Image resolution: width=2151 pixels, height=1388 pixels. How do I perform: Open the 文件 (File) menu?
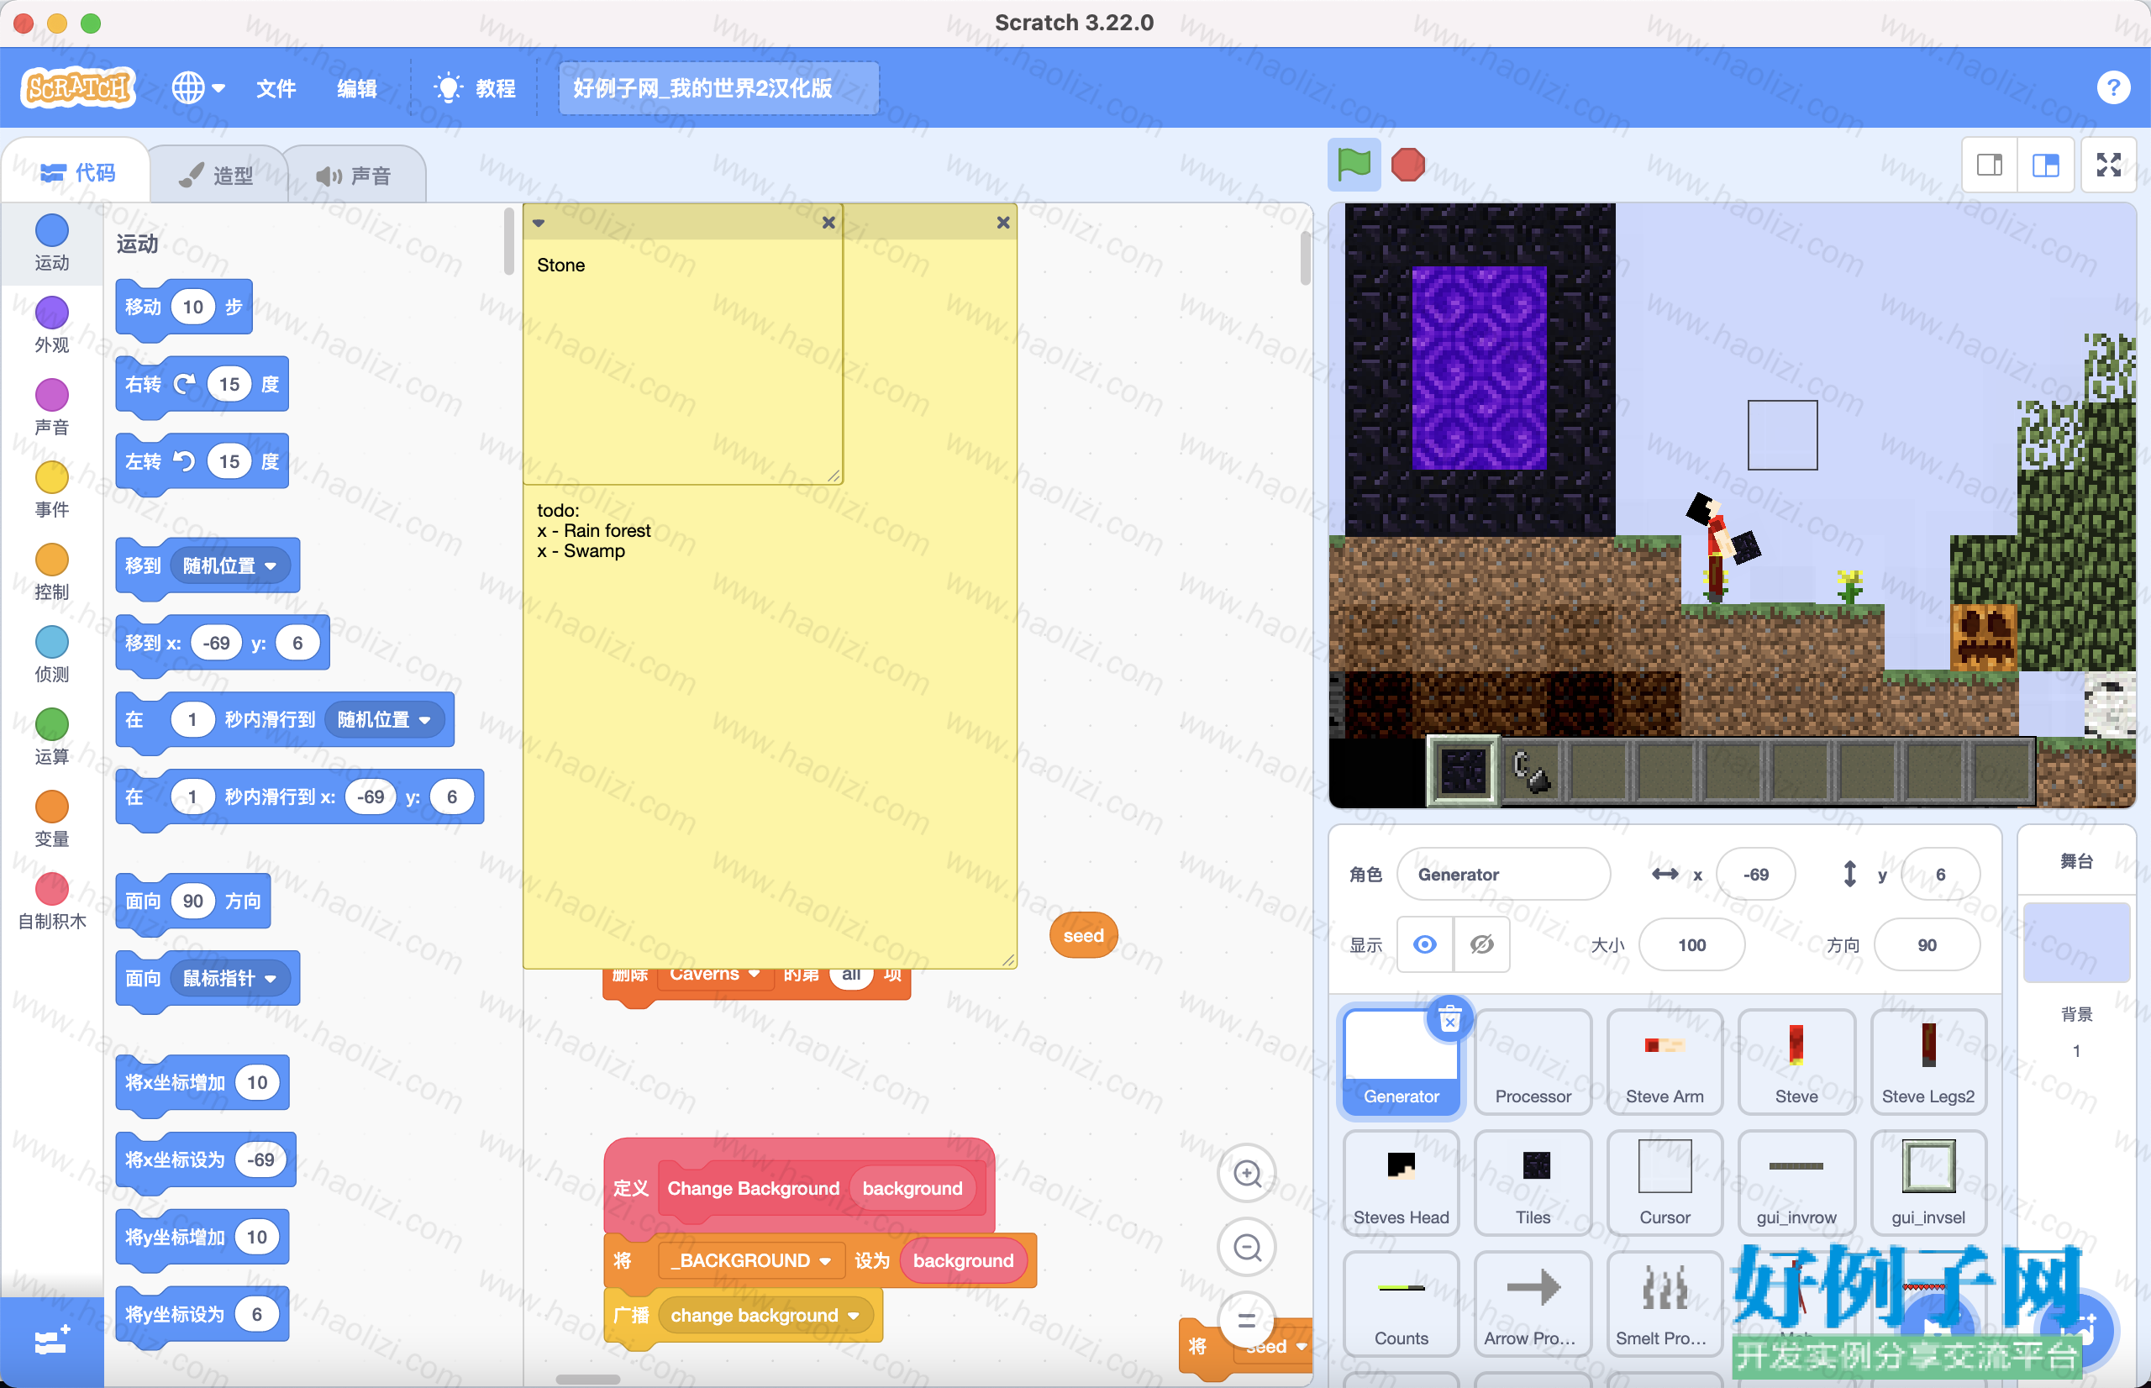276,88
